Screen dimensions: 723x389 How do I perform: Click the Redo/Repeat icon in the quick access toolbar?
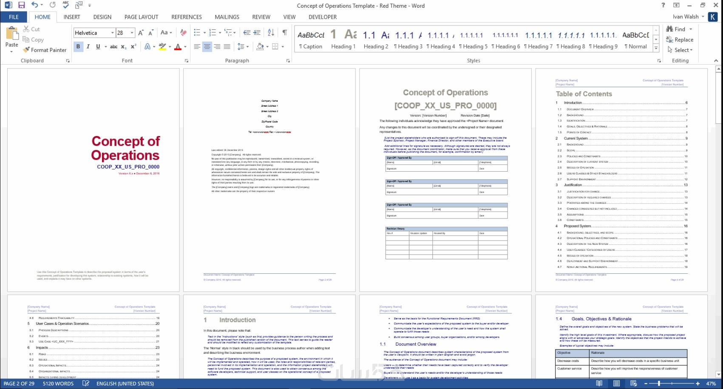(52, 5)
